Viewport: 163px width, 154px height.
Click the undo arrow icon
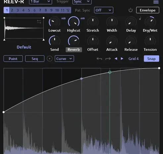99,59
